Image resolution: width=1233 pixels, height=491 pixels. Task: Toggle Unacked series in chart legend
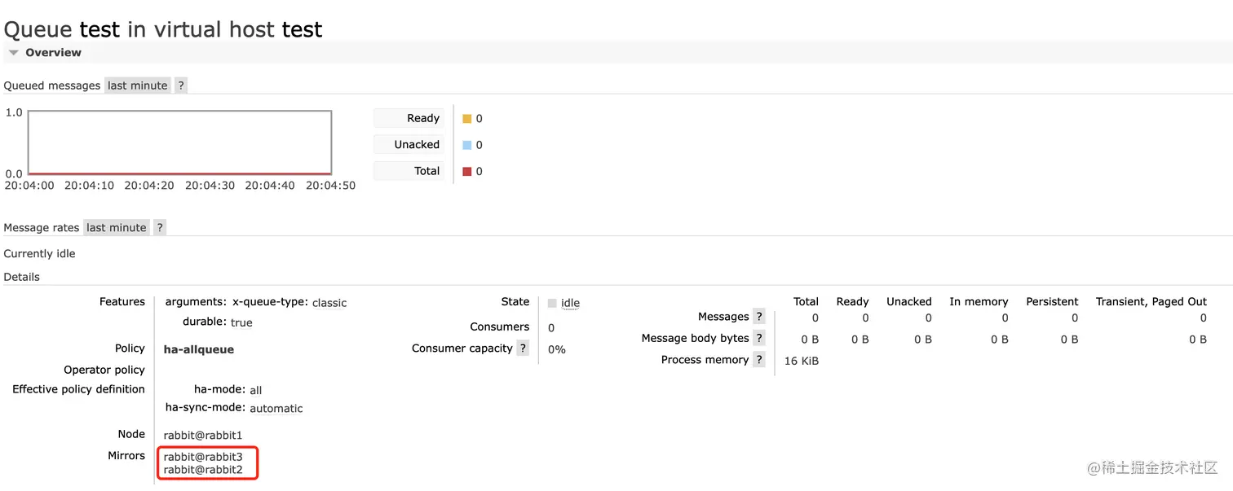tap(409, 144)
